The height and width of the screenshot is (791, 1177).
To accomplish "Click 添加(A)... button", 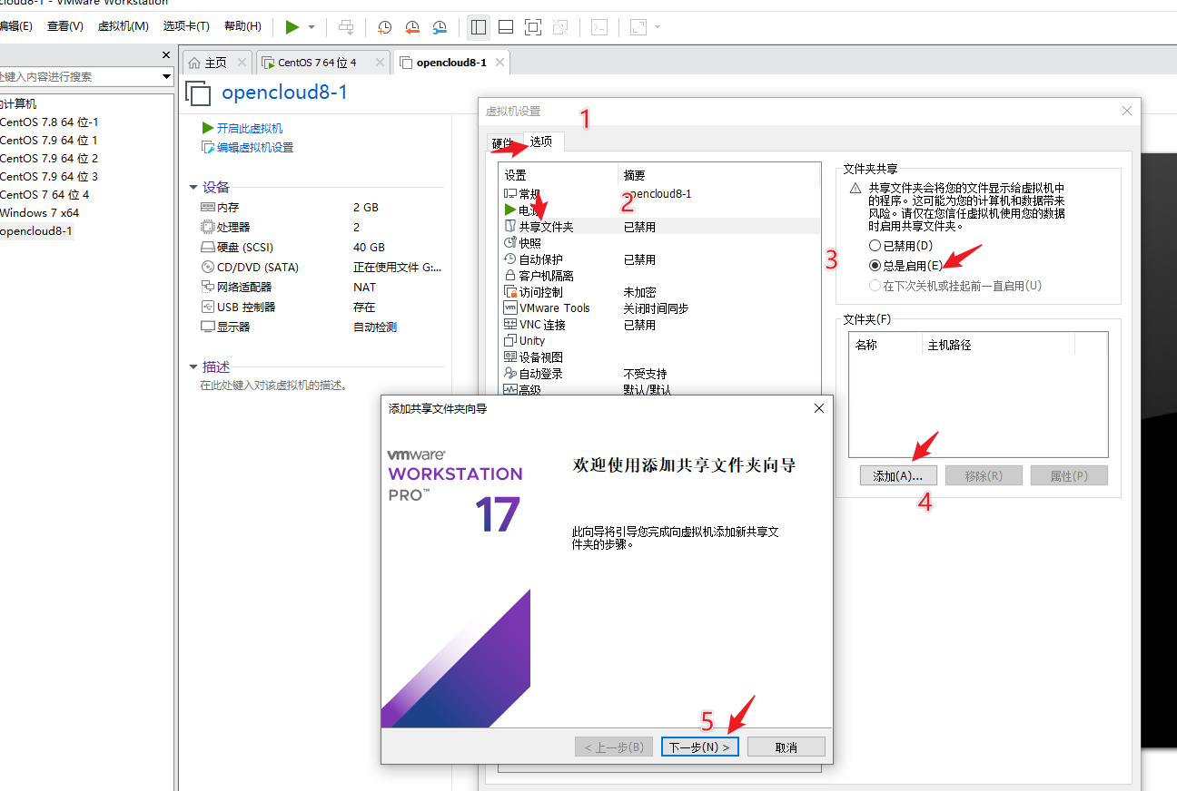I will (898, 476).
